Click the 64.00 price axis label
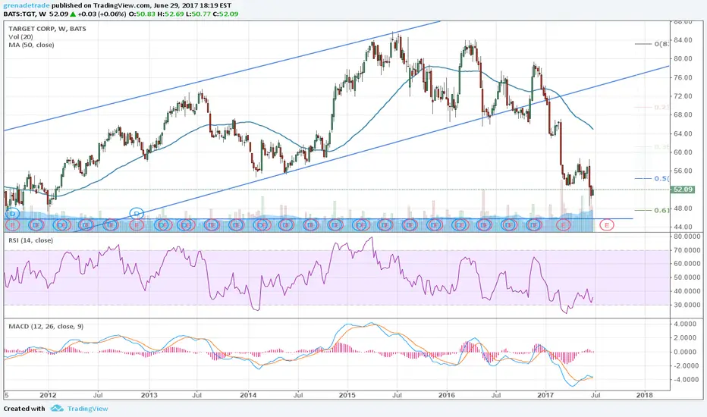 pos(683,133)
